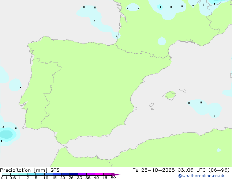The image size is (232, 179).
Task: Click the legend label '0.1'
Action: click(4, 178)
